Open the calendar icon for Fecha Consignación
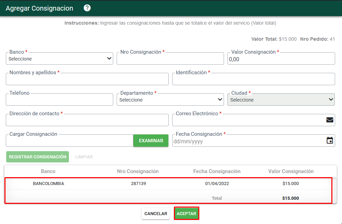The height and width of the screenshot is (224, 342). pyautogui.click(x=330, y=140)
